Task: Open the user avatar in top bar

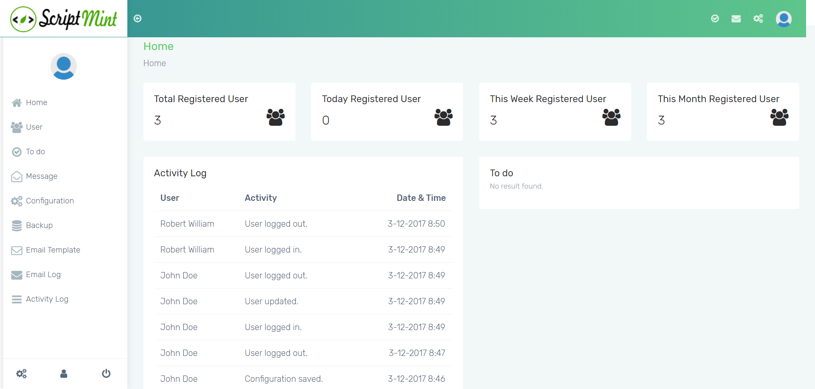Action: (x=784, y=19)
